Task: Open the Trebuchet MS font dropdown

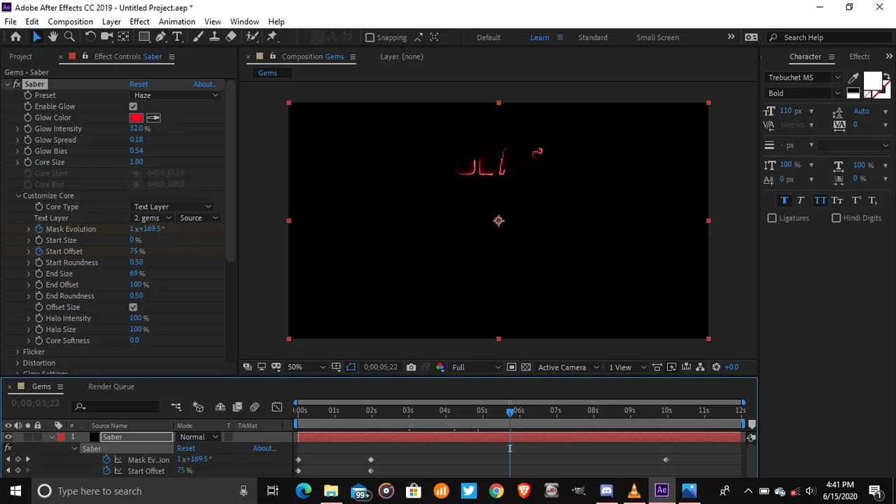Action: tap(804, 78)
